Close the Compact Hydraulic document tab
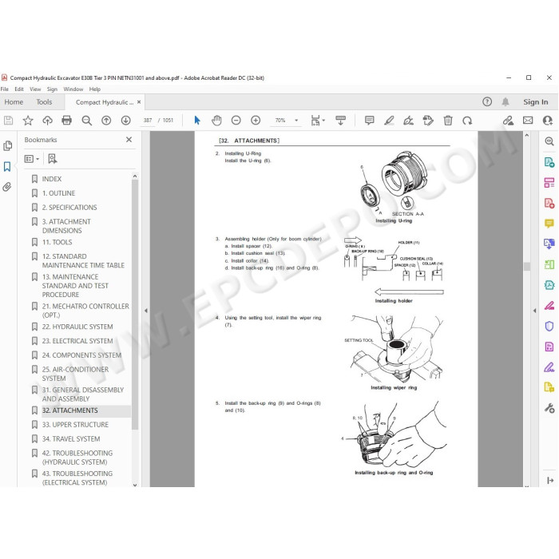Viewport: 559px width, 559px height. click(x=139, y=102)
